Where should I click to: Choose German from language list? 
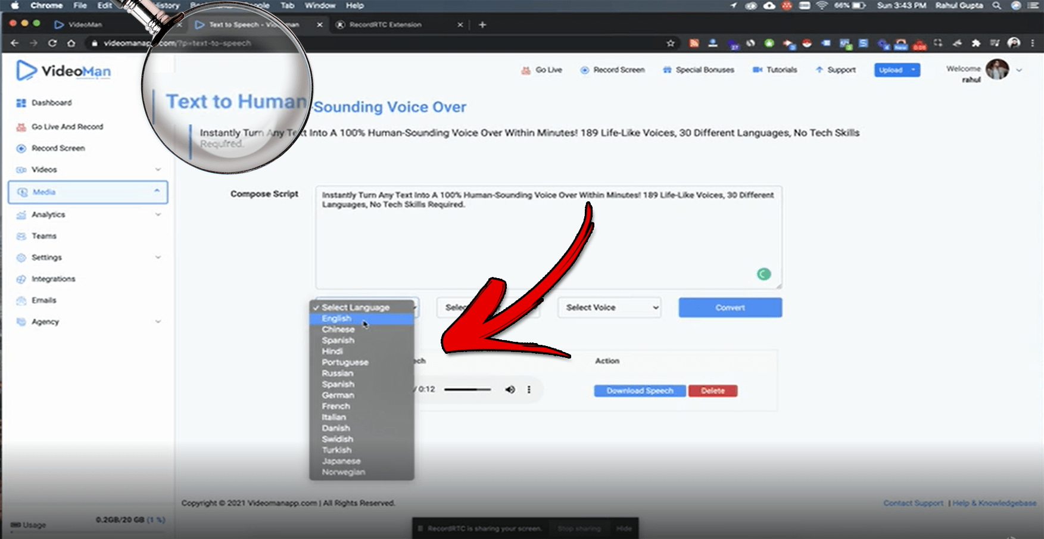[361, 395]
